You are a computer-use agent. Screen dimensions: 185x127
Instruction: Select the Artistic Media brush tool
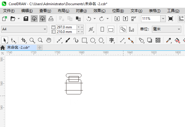[x=68, y=40]
